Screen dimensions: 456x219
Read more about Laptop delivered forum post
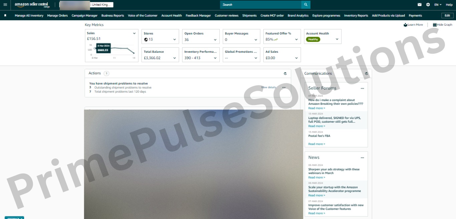click(x=316, y=126)
